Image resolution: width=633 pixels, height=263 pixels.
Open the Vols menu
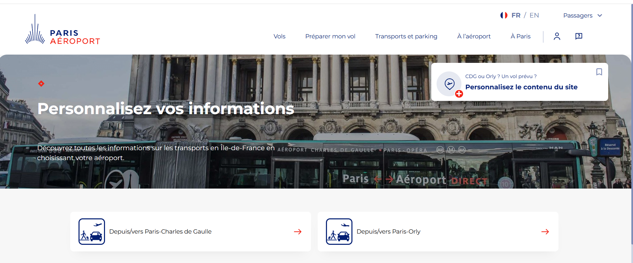(x=279, y=36)
